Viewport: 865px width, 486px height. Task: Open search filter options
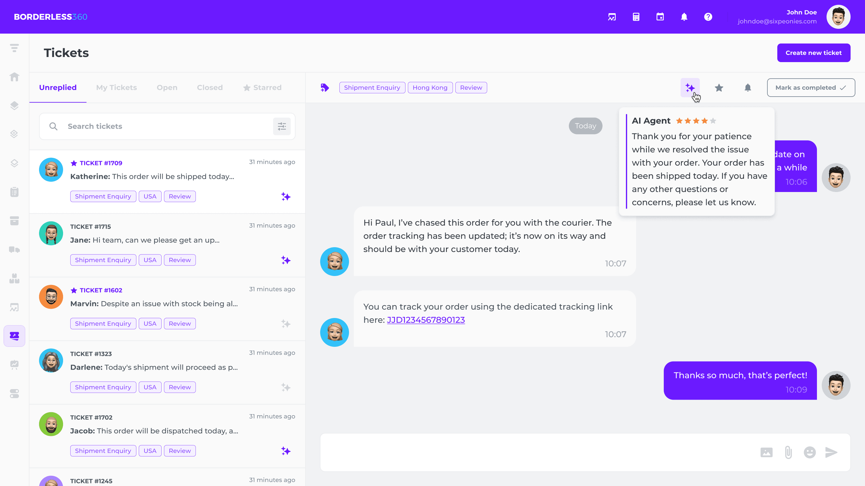282,126
